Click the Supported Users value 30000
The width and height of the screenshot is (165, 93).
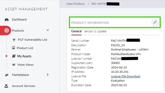coord(115,63)
